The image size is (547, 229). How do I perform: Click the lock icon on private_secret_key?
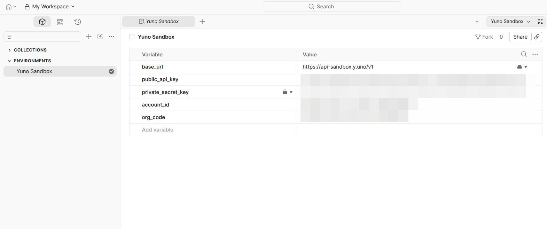pos(285,92)
